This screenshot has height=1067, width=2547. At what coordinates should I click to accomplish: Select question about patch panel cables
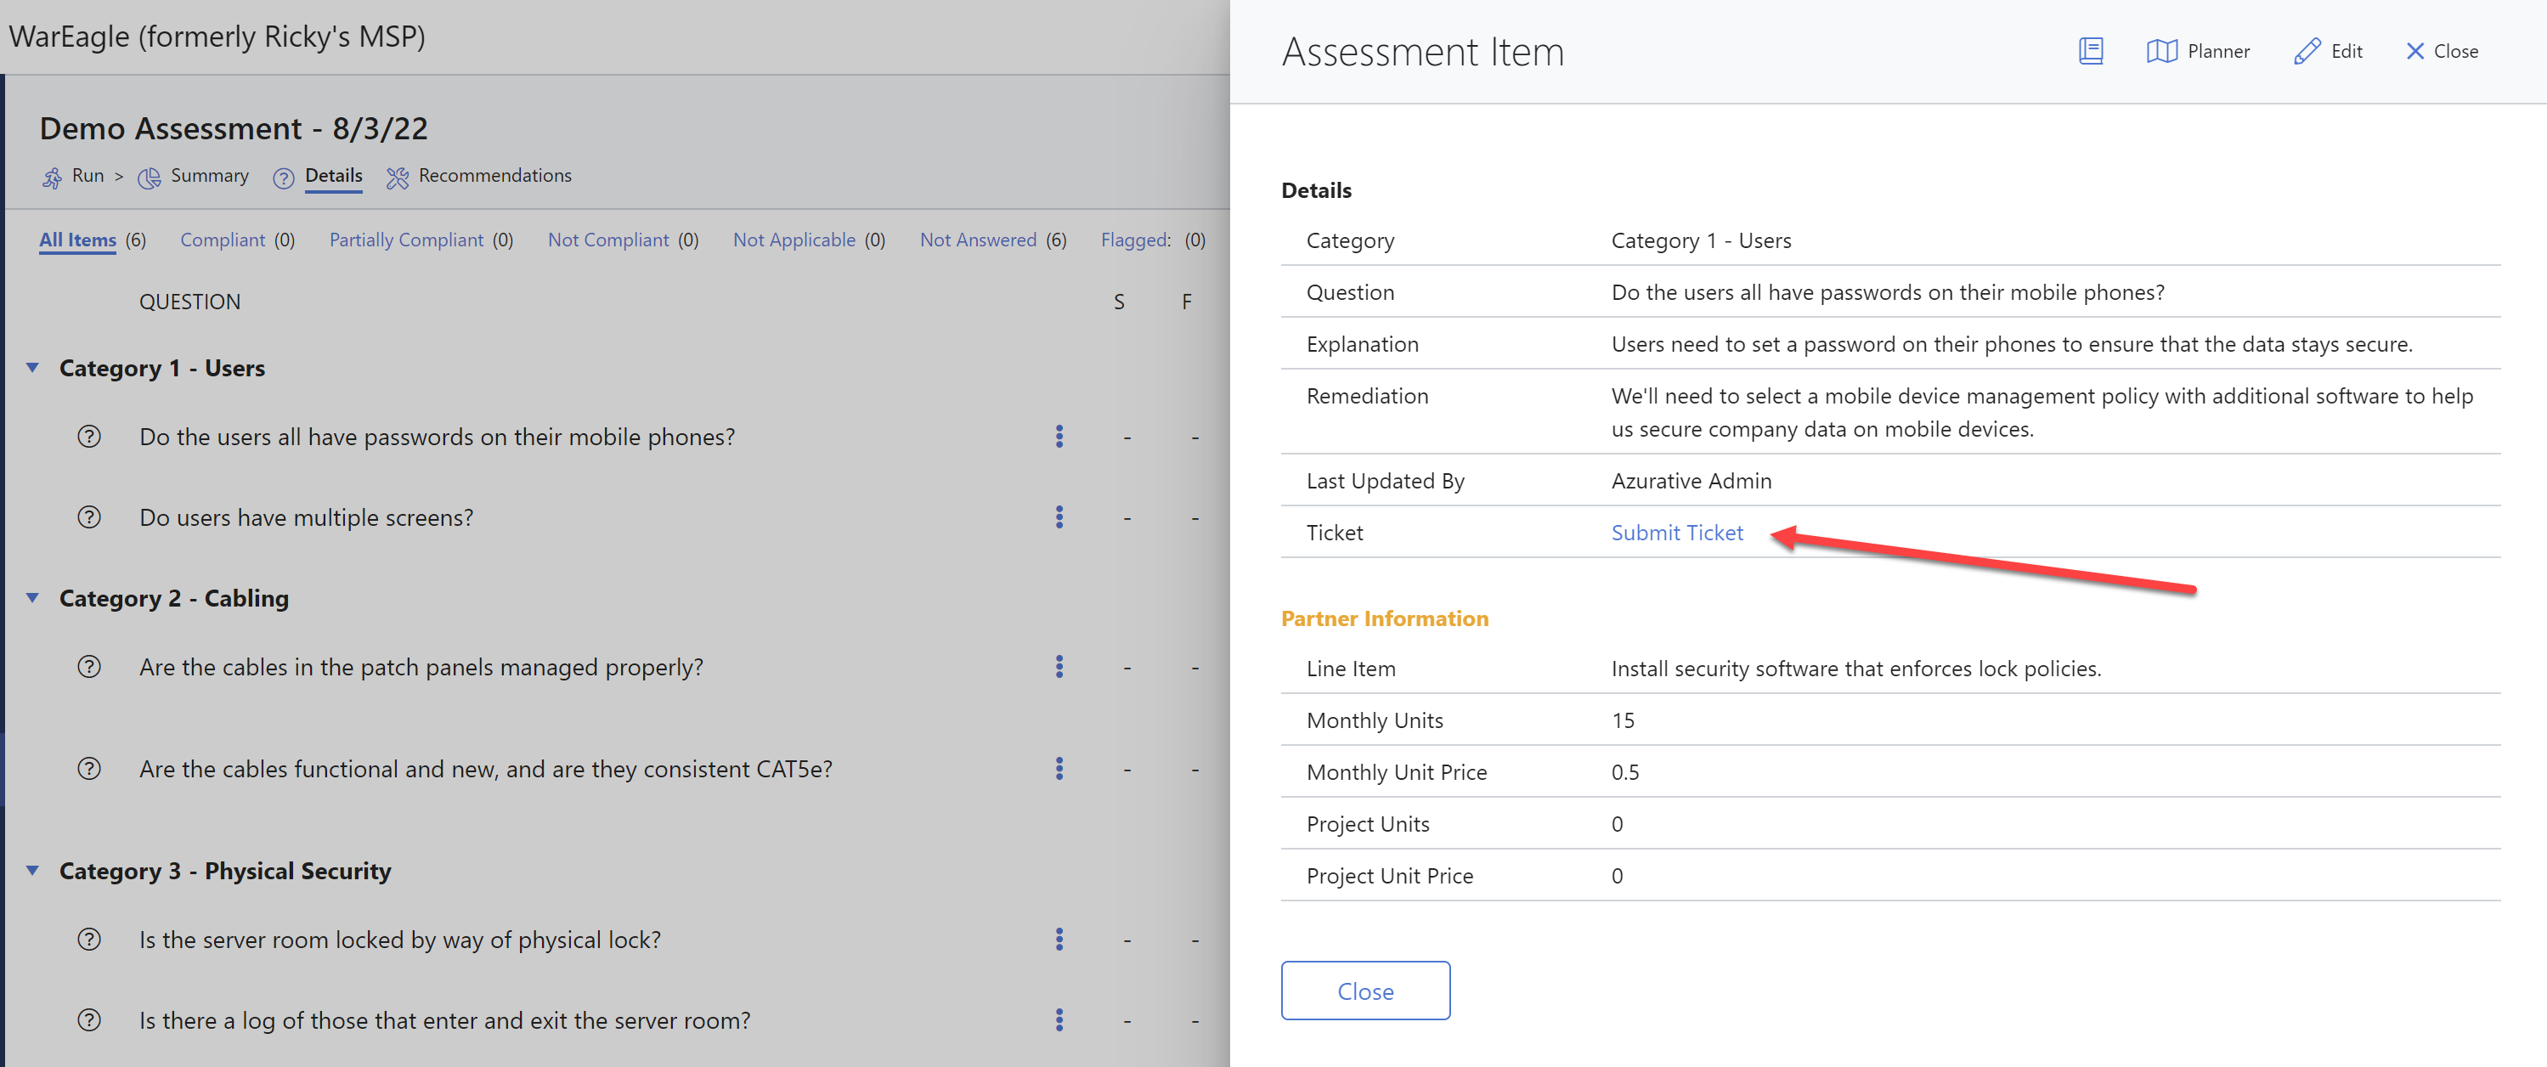click(421, 668)
